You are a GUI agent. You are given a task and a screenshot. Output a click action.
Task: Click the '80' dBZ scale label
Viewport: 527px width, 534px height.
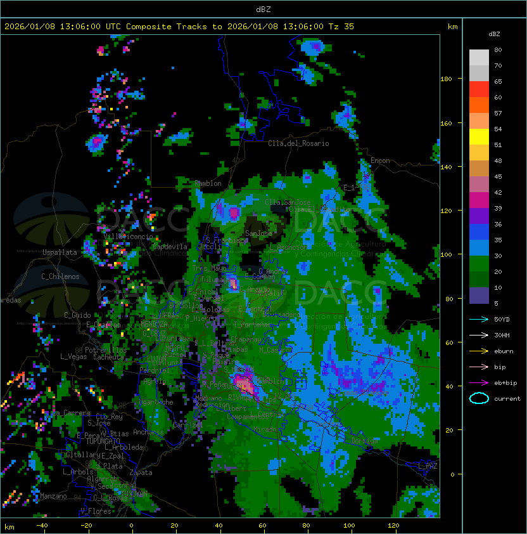(x=498, y=49)
